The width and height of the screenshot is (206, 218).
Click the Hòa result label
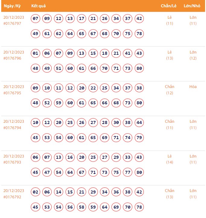(193, 87)
